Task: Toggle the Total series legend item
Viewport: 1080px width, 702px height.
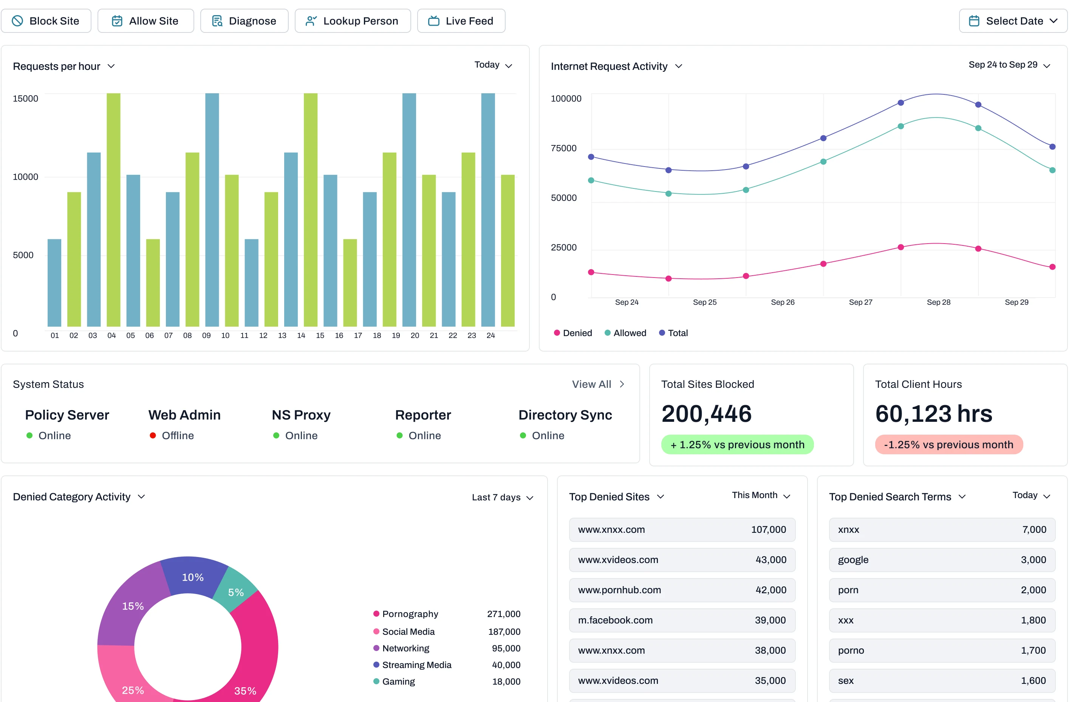Action: click(x=673, y=333)
